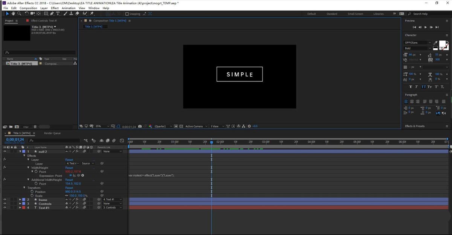Switch to the Render Queue tab
This screenshot has width=452, height=235.
coord(52,133)
